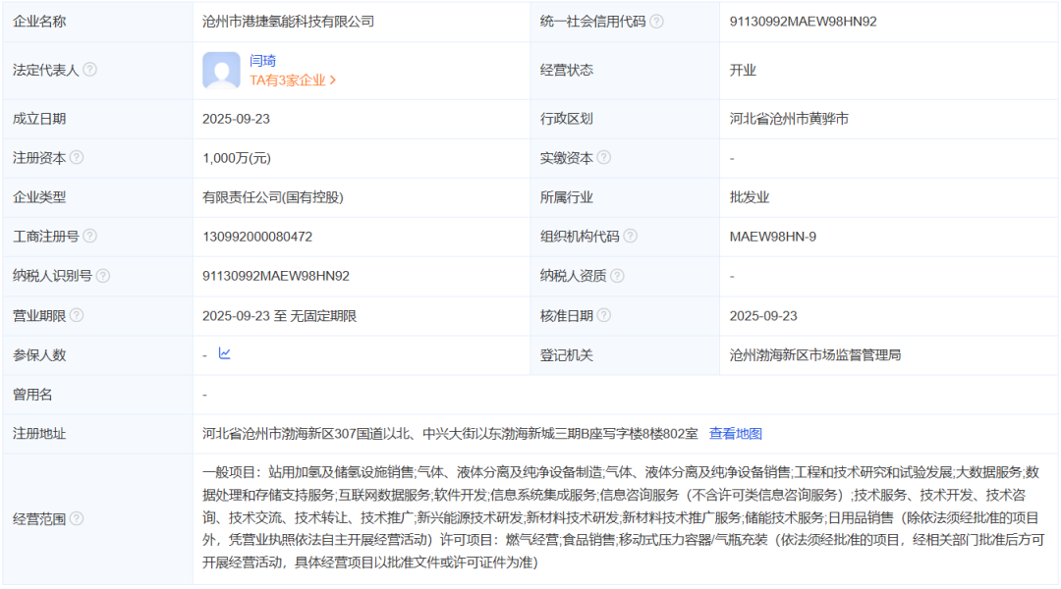Open 查看地图 link for registered address
The height and width of the screenshot is (589, 1061).
point(735,434)
